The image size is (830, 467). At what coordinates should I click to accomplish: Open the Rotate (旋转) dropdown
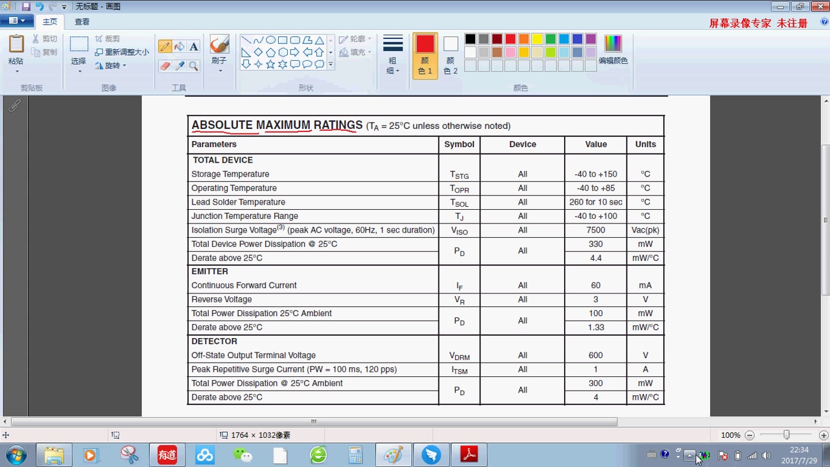110,65
